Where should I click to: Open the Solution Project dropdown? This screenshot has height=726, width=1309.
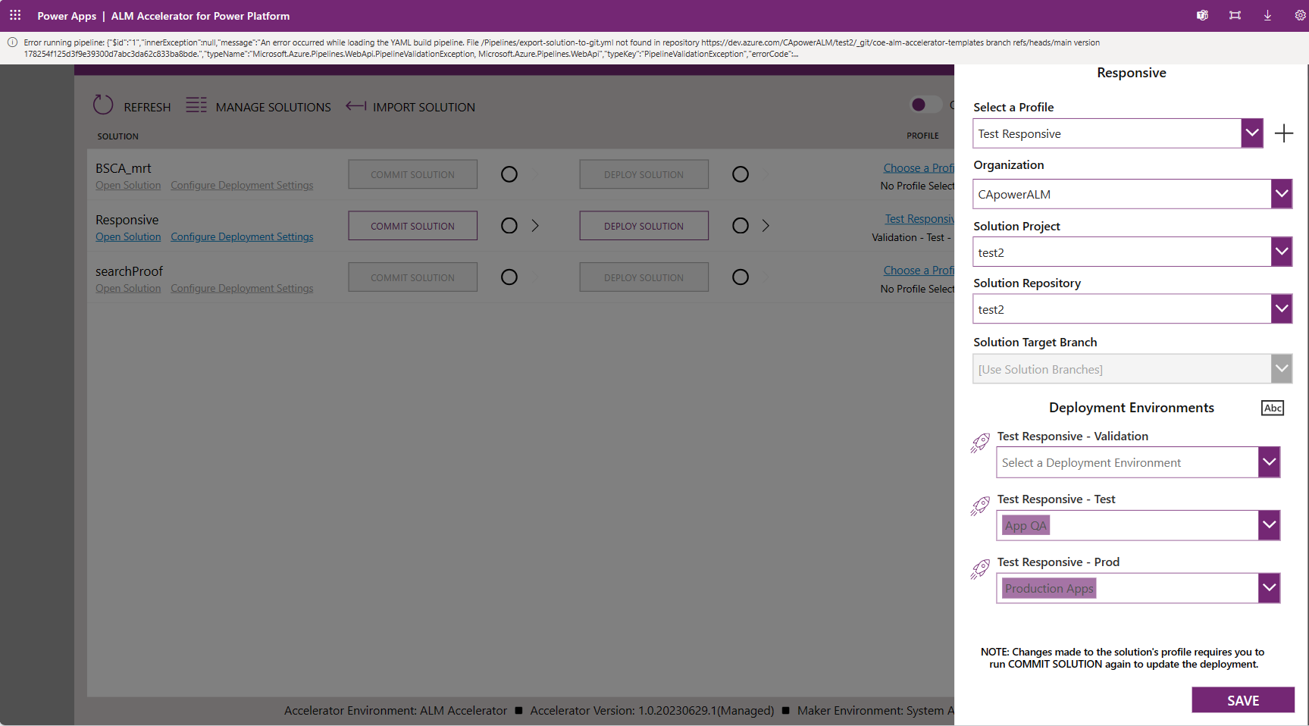point(1281,252)
